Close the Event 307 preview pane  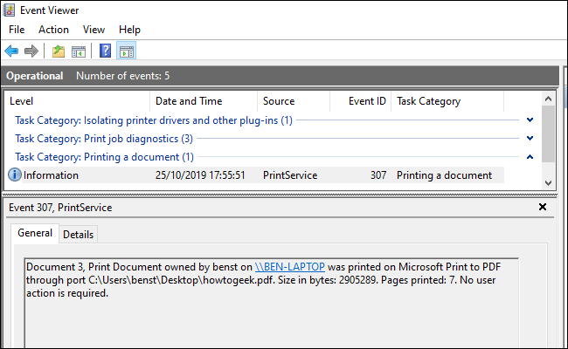click(x=542, y=207)
